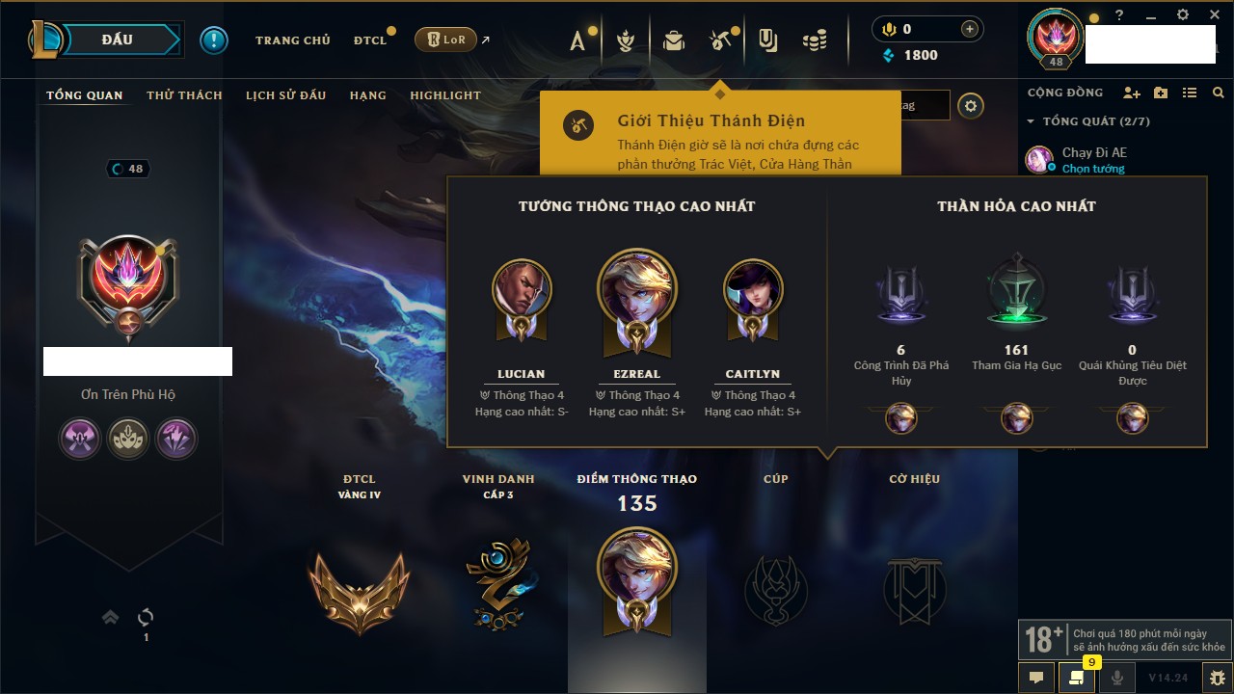
Task: Click the plus button to buy RP
Action: (x=970, y=29)
